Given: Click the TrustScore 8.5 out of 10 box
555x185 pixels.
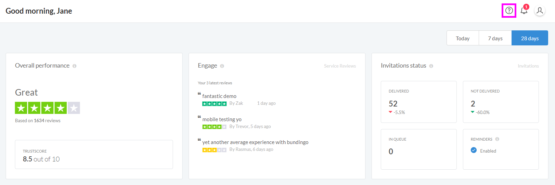Looking at the screenshot, I should tap(94, 154).
